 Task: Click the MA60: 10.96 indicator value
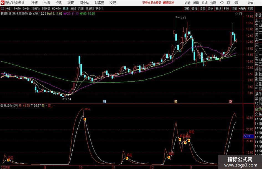(87, 14)
